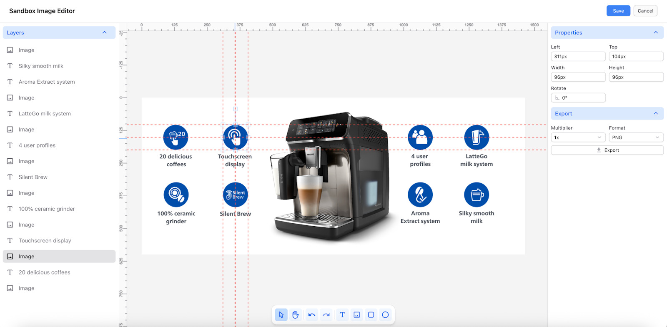Select the 20 delicious coffees layer
Screen dimensions: 667x327
(x=44, y=272)
